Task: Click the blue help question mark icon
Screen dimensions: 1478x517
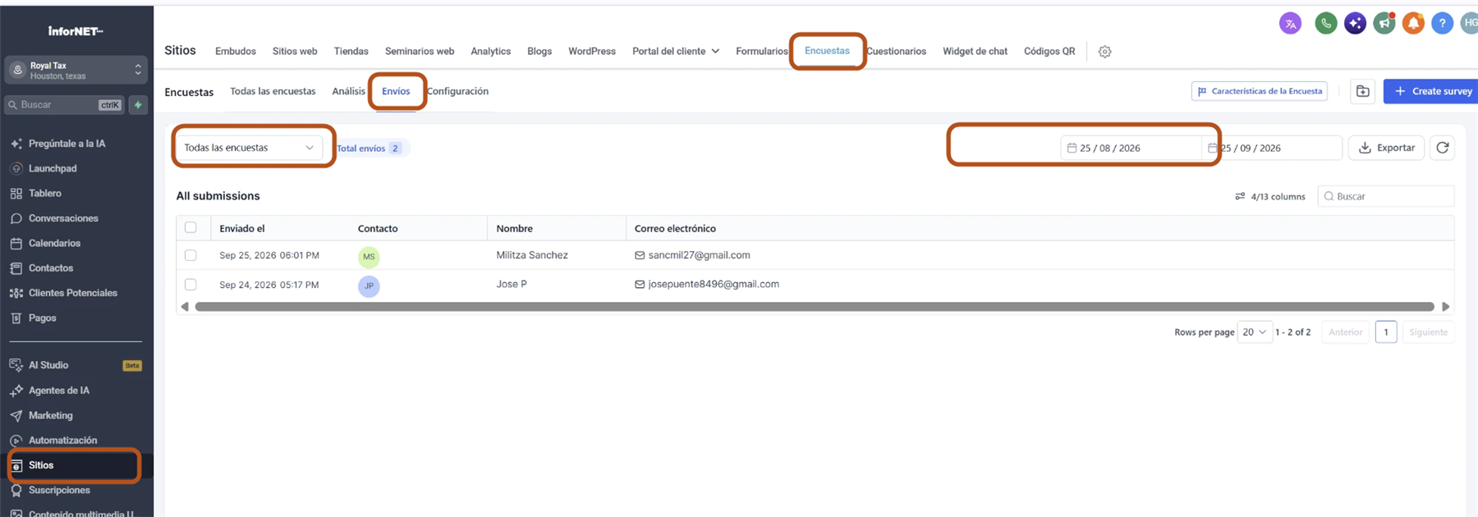Action: (x=1442, y=23)
